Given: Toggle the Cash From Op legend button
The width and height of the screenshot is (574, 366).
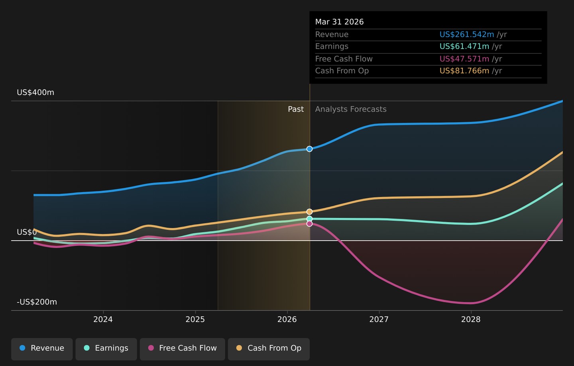Looking at the screenshot, I should (x=269, y=349).
